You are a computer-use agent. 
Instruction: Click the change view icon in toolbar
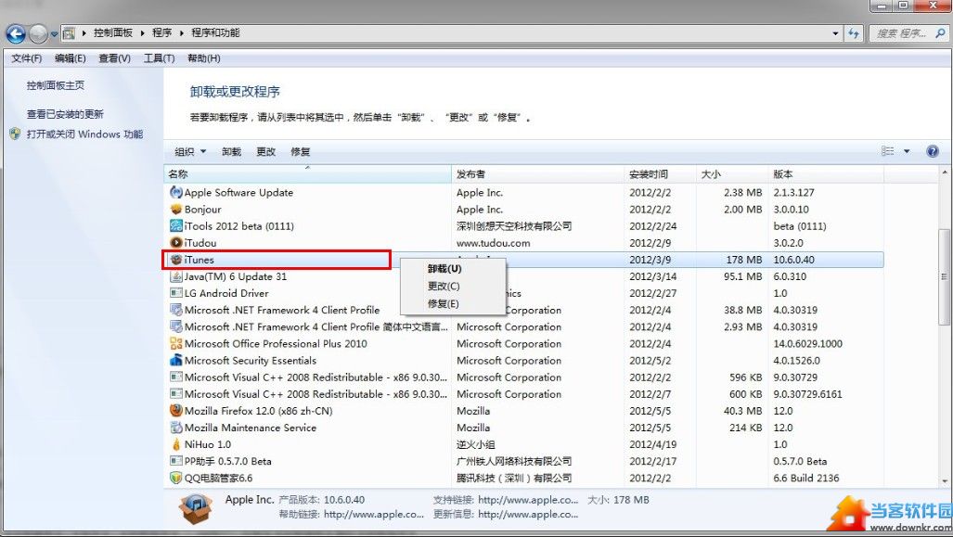pyautogui.click(x=888, y=151)
